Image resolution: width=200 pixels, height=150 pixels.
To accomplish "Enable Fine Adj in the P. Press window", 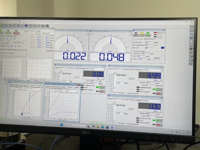I will pyautogui.click(x=117, y=123).
